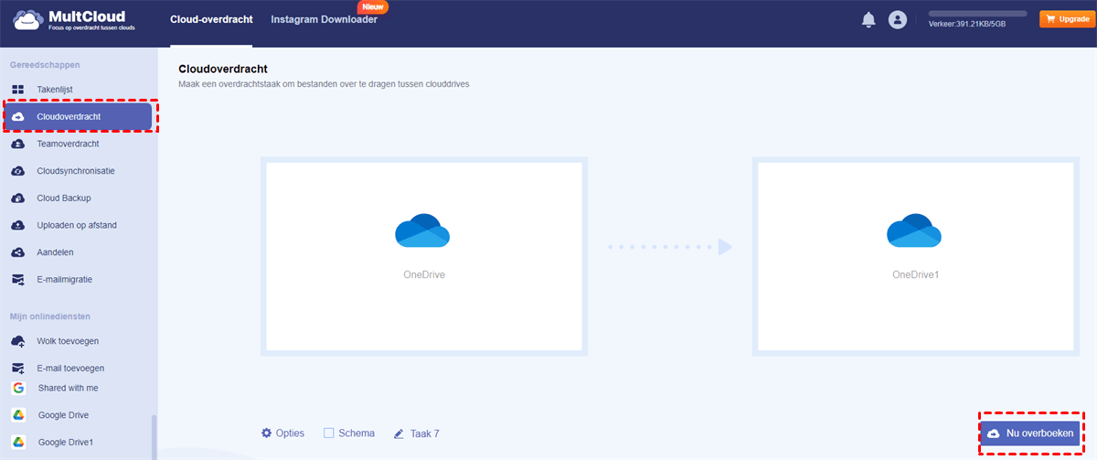1097x460 pixels.
Task: Click the OneDrive1 destination cloud logo
Action: tap(914, 230)
